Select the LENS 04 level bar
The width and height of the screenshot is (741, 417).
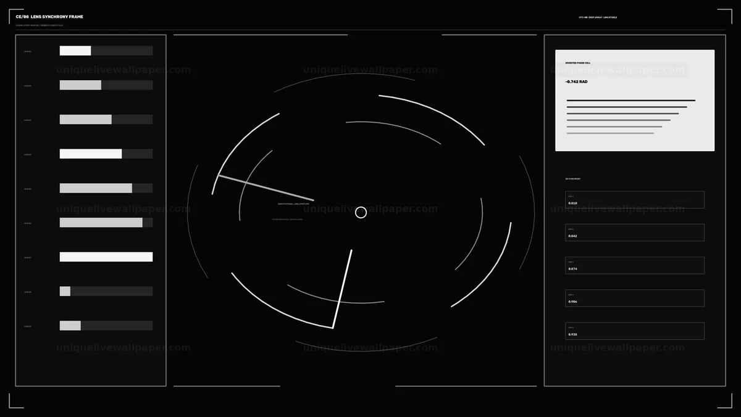pos(106,154)
